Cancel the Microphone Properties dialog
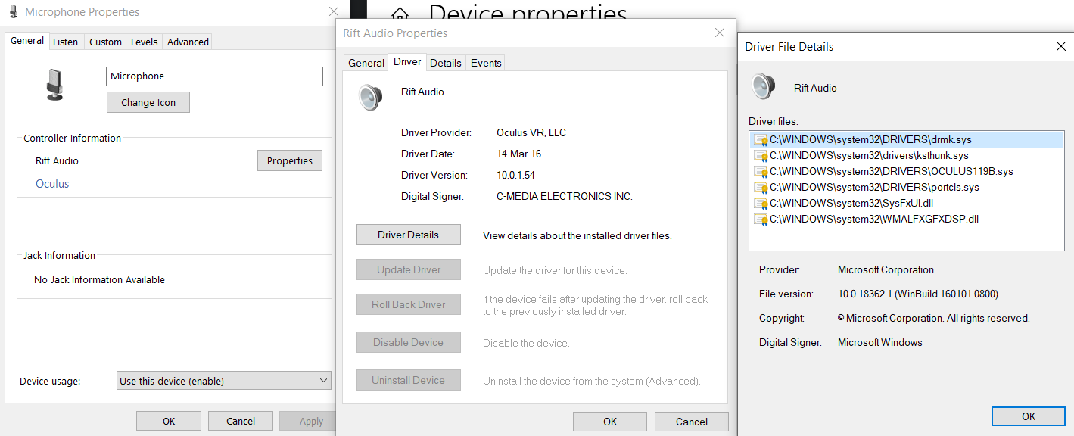The height and width of the screenshot is (436, 1074). tap(241, 421)
